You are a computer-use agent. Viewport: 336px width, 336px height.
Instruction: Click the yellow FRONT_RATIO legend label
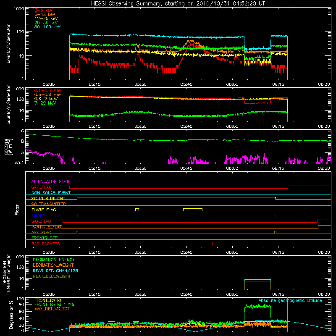pos(48,300)
